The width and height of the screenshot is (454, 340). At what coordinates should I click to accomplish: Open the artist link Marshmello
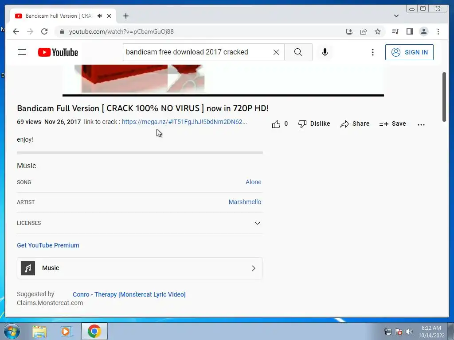pos(245,202)
